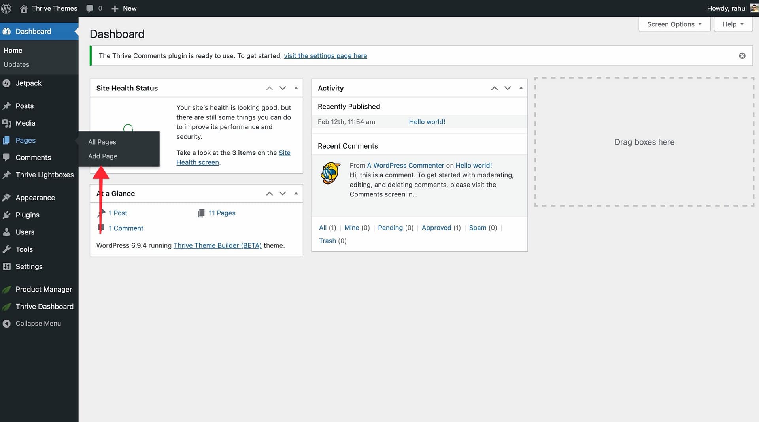Screen dimensions: 759x422
Task: Open the Thrive Theme Builder (BETA) link
Action: [217, 245]
